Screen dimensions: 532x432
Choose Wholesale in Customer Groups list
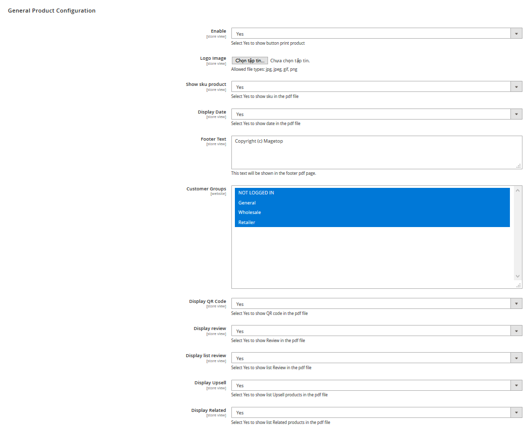pyautogui.click(x=372, y=212)
